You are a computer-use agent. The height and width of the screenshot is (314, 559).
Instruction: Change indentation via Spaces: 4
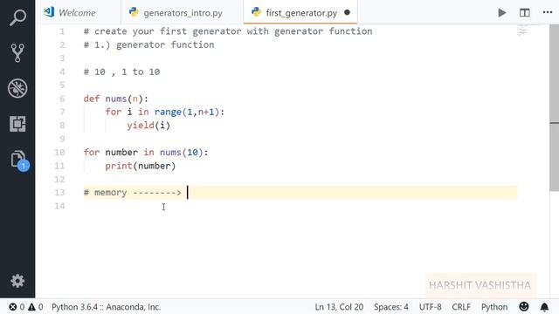pos(391,307)
